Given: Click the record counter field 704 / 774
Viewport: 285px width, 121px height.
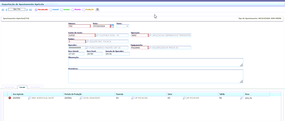Looking at the screenshot, I should (x=17, y=10).
